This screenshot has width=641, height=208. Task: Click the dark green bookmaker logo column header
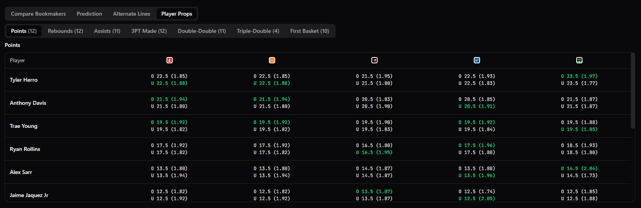coord(579,60)
